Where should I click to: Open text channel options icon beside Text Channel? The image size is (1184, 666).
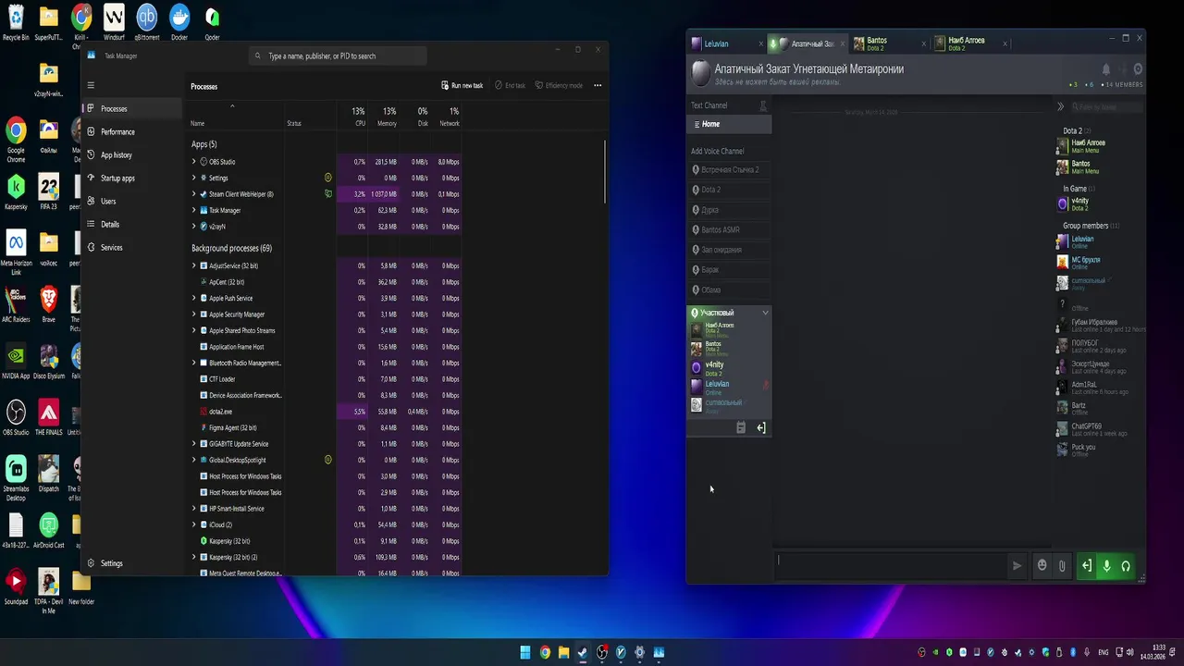point(763,105)
